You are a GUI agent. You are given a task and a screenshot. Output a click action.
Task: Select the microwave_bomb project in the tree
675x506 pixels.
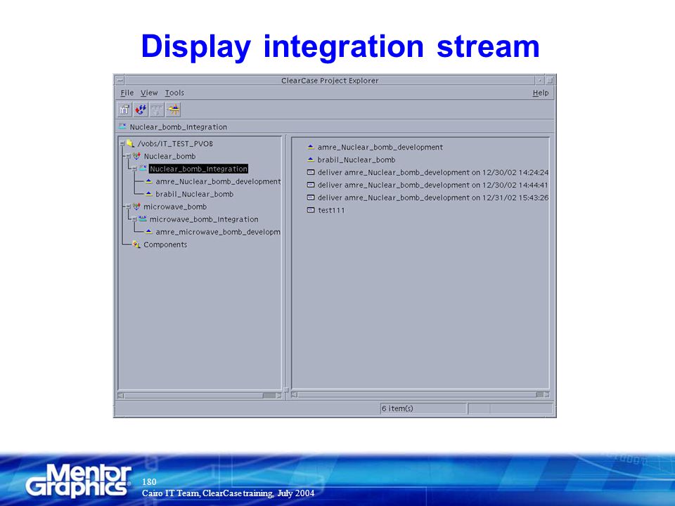pos(175,207)
